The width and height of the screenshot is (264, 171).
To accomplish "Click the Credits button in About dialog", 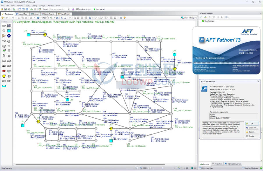I will point(252,136).
